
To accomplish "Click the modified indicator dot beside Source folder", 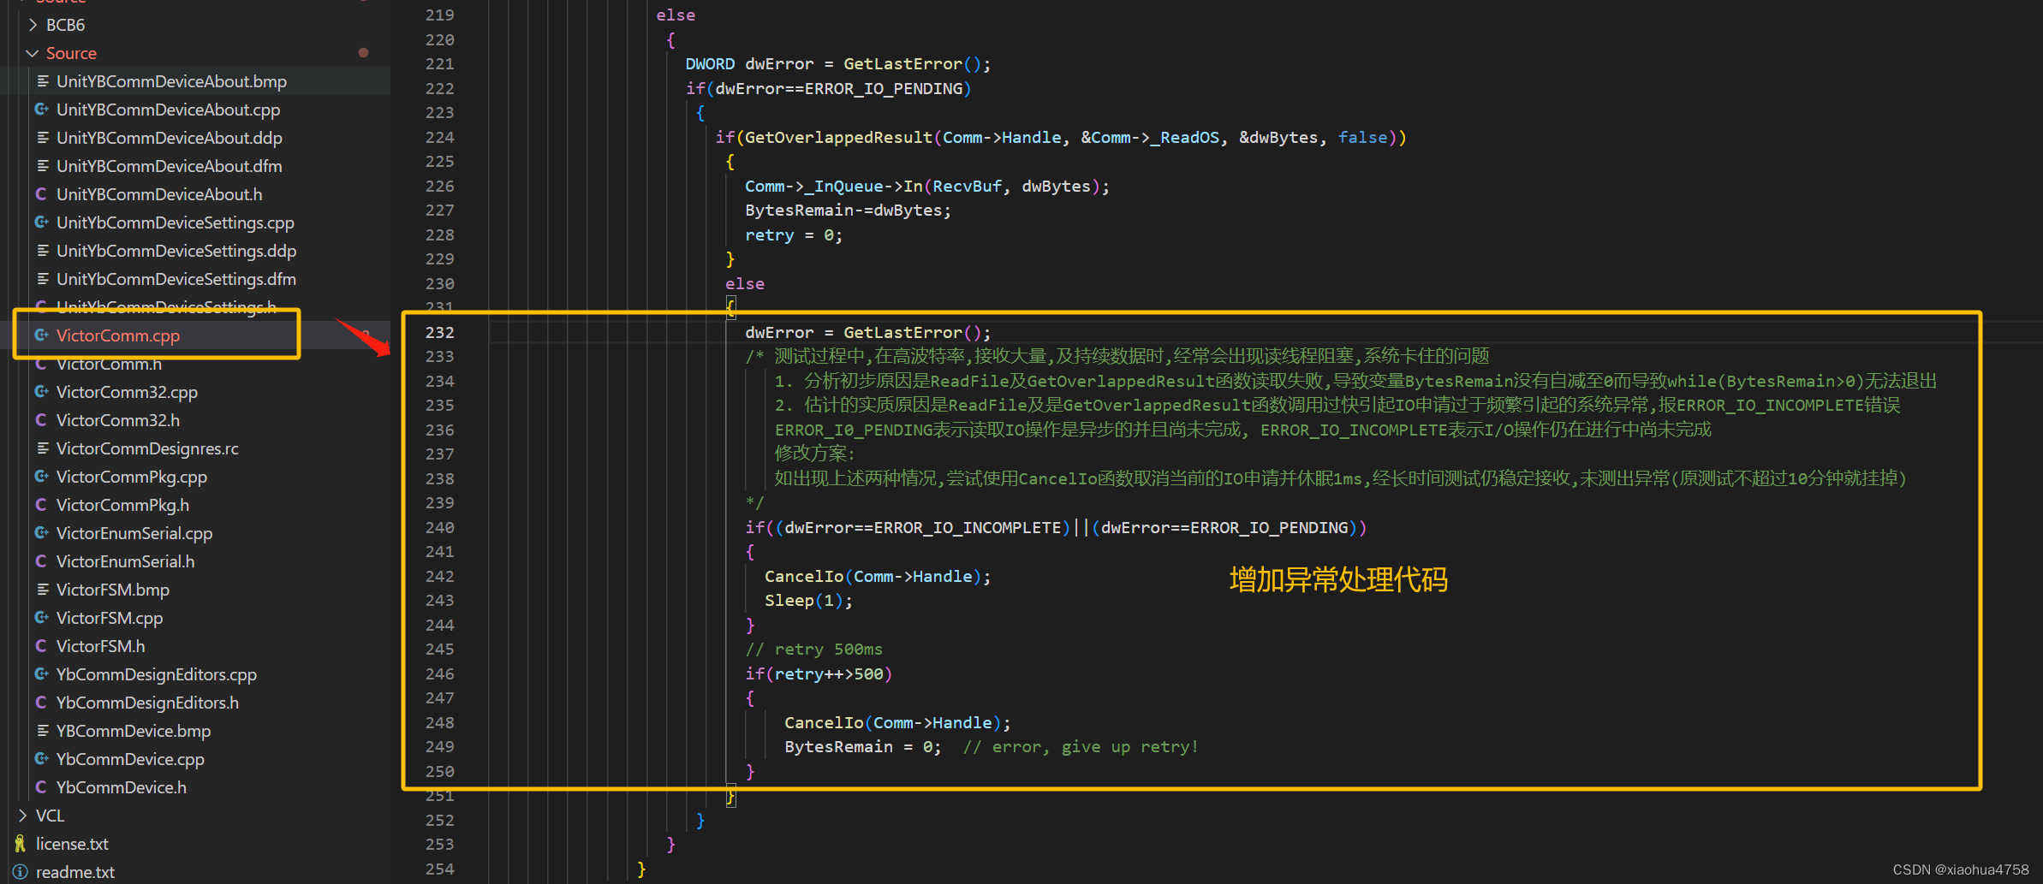I will 363,52.
